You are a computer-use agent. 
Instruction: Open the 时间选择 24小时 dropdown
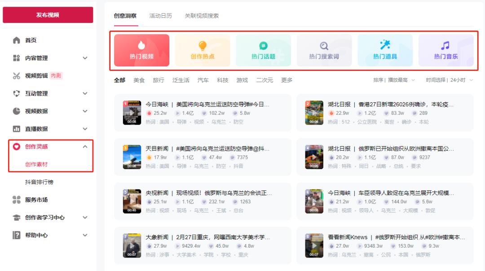coord(450,80)
